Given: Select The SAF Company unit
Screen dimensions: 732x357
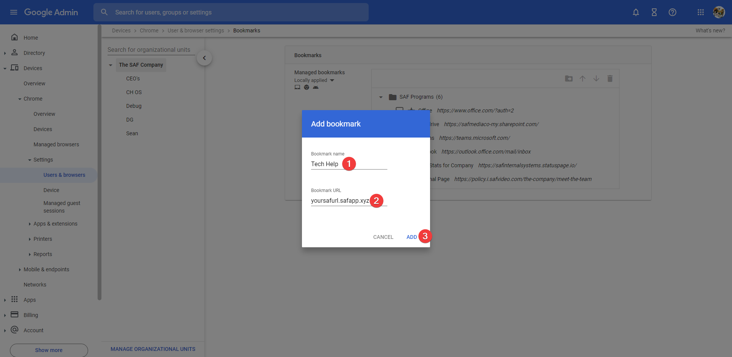Looking at the screenshot, I should (x=141, y=65).
